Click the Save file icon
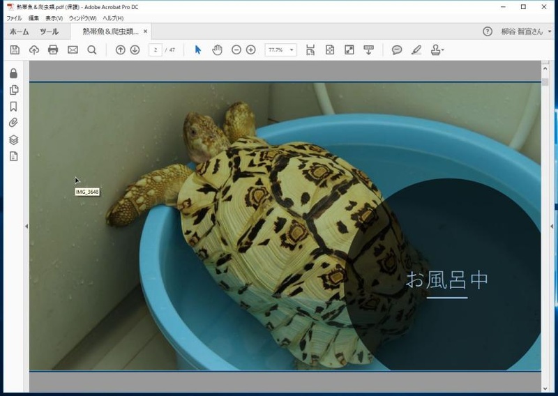558x396 pixels. pos(15,50)
